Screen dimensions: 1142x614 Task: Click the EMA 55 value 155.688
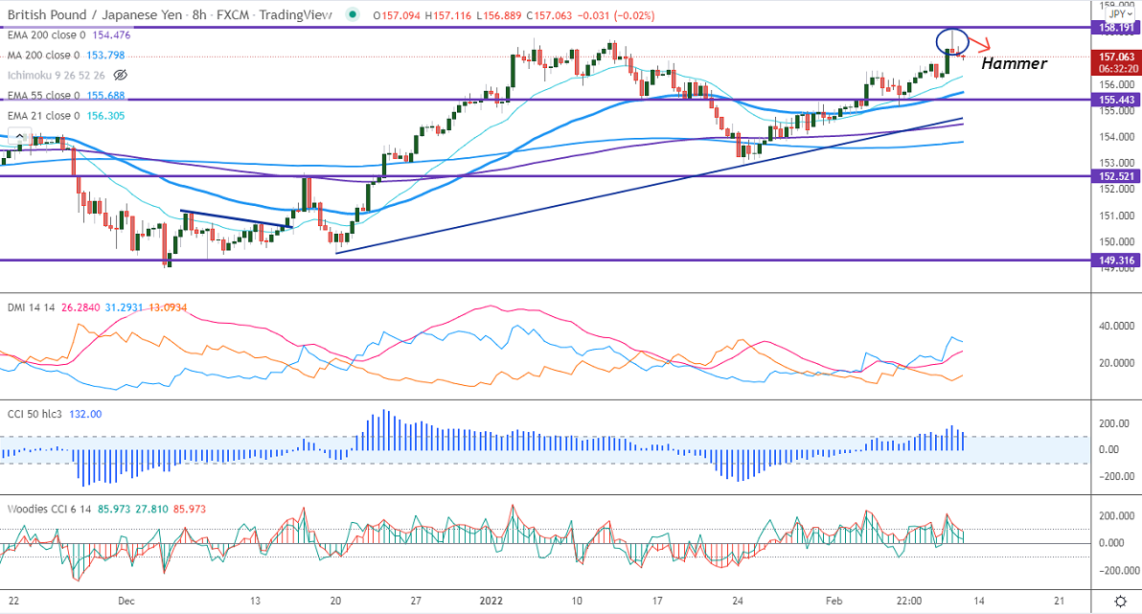coord(105,96)
